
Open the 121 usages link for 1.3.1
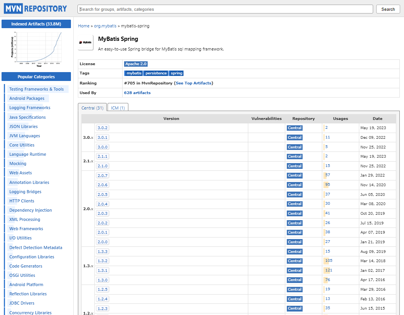(328, 270)
